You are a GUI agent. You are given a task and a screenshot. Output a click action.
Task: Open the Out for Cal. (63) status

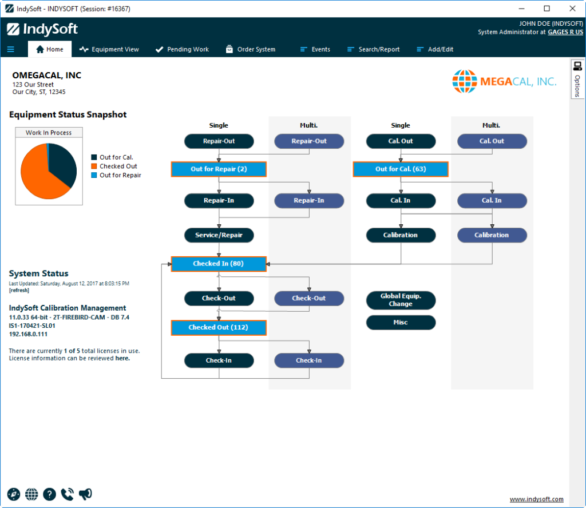[x=401, y=169]
